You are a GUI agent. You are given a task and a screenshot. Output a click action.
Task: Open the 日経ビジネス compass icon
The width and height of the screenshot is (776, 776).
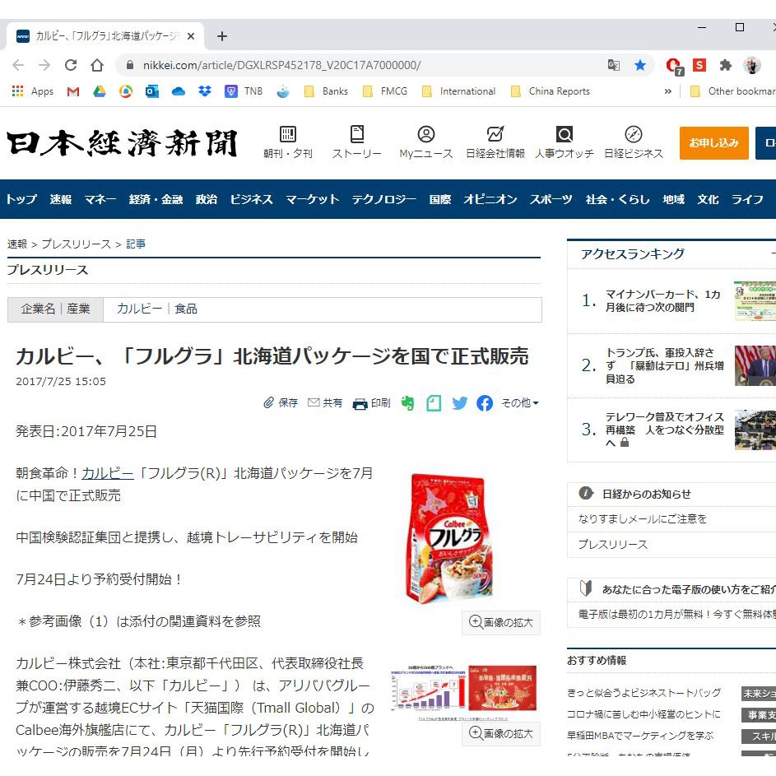[x=634, y=142]
